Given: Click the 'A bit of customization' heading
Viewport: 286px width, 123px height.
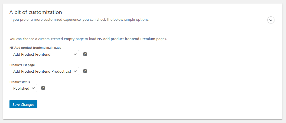Looking at the screenshot, I should tap(36, 12).
